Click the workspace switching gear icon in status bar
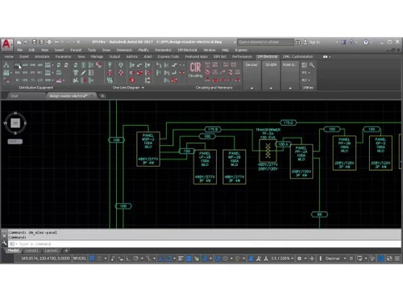This screenshot has height=302, width=403. 299,259
